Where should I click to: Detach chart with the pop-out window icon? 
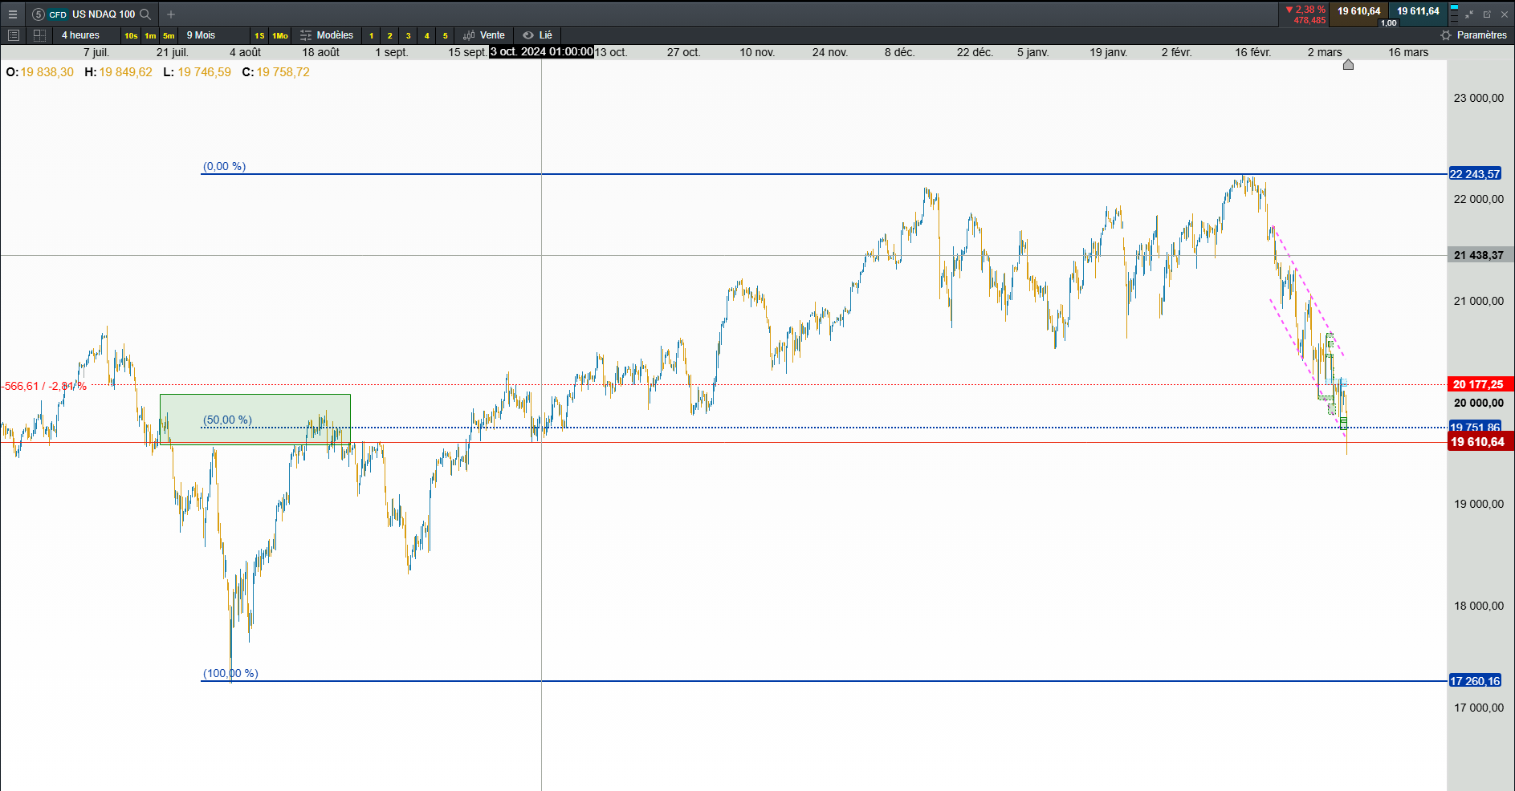pyautogui.click(x=1487, y=14)
